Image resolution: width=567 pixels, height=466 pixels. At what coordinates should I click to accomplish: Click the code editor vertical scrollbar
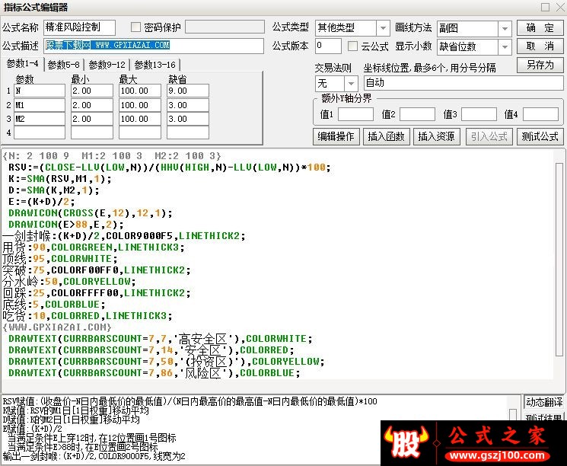[559, 260]
